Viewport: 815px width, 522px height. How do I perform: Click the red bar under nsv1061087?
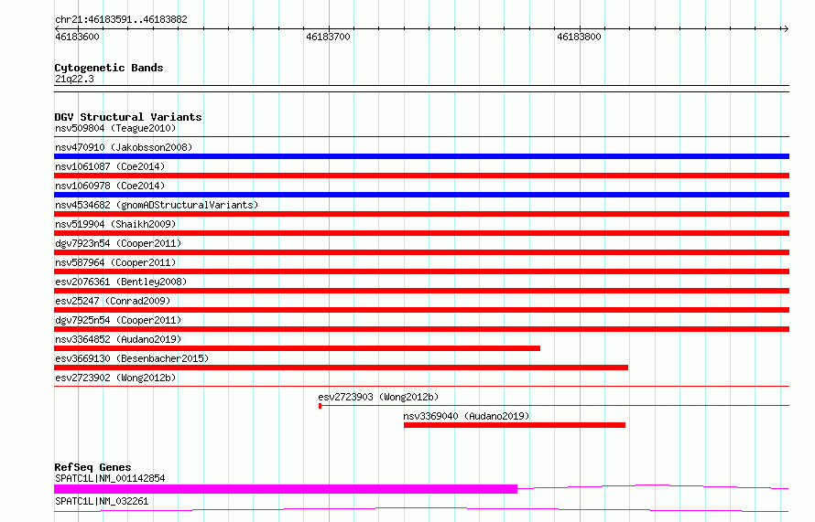(421, 176)
